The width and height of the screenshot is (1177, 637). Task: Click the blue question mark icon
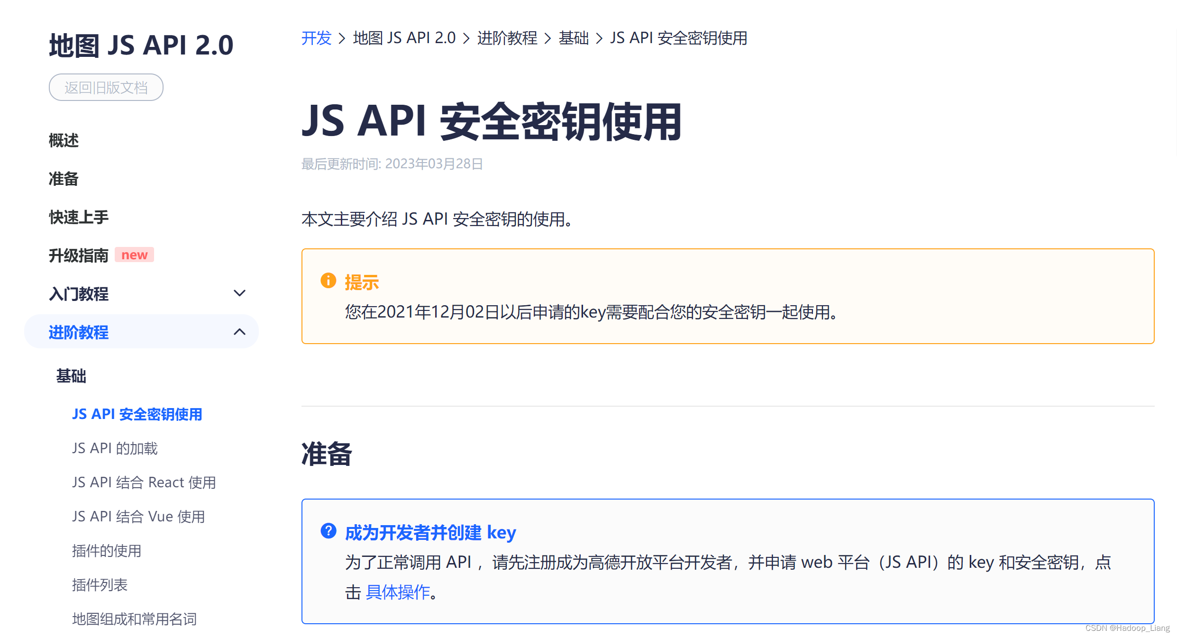328,531
